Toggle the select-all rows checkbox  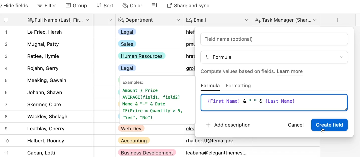tap(6, 20)
